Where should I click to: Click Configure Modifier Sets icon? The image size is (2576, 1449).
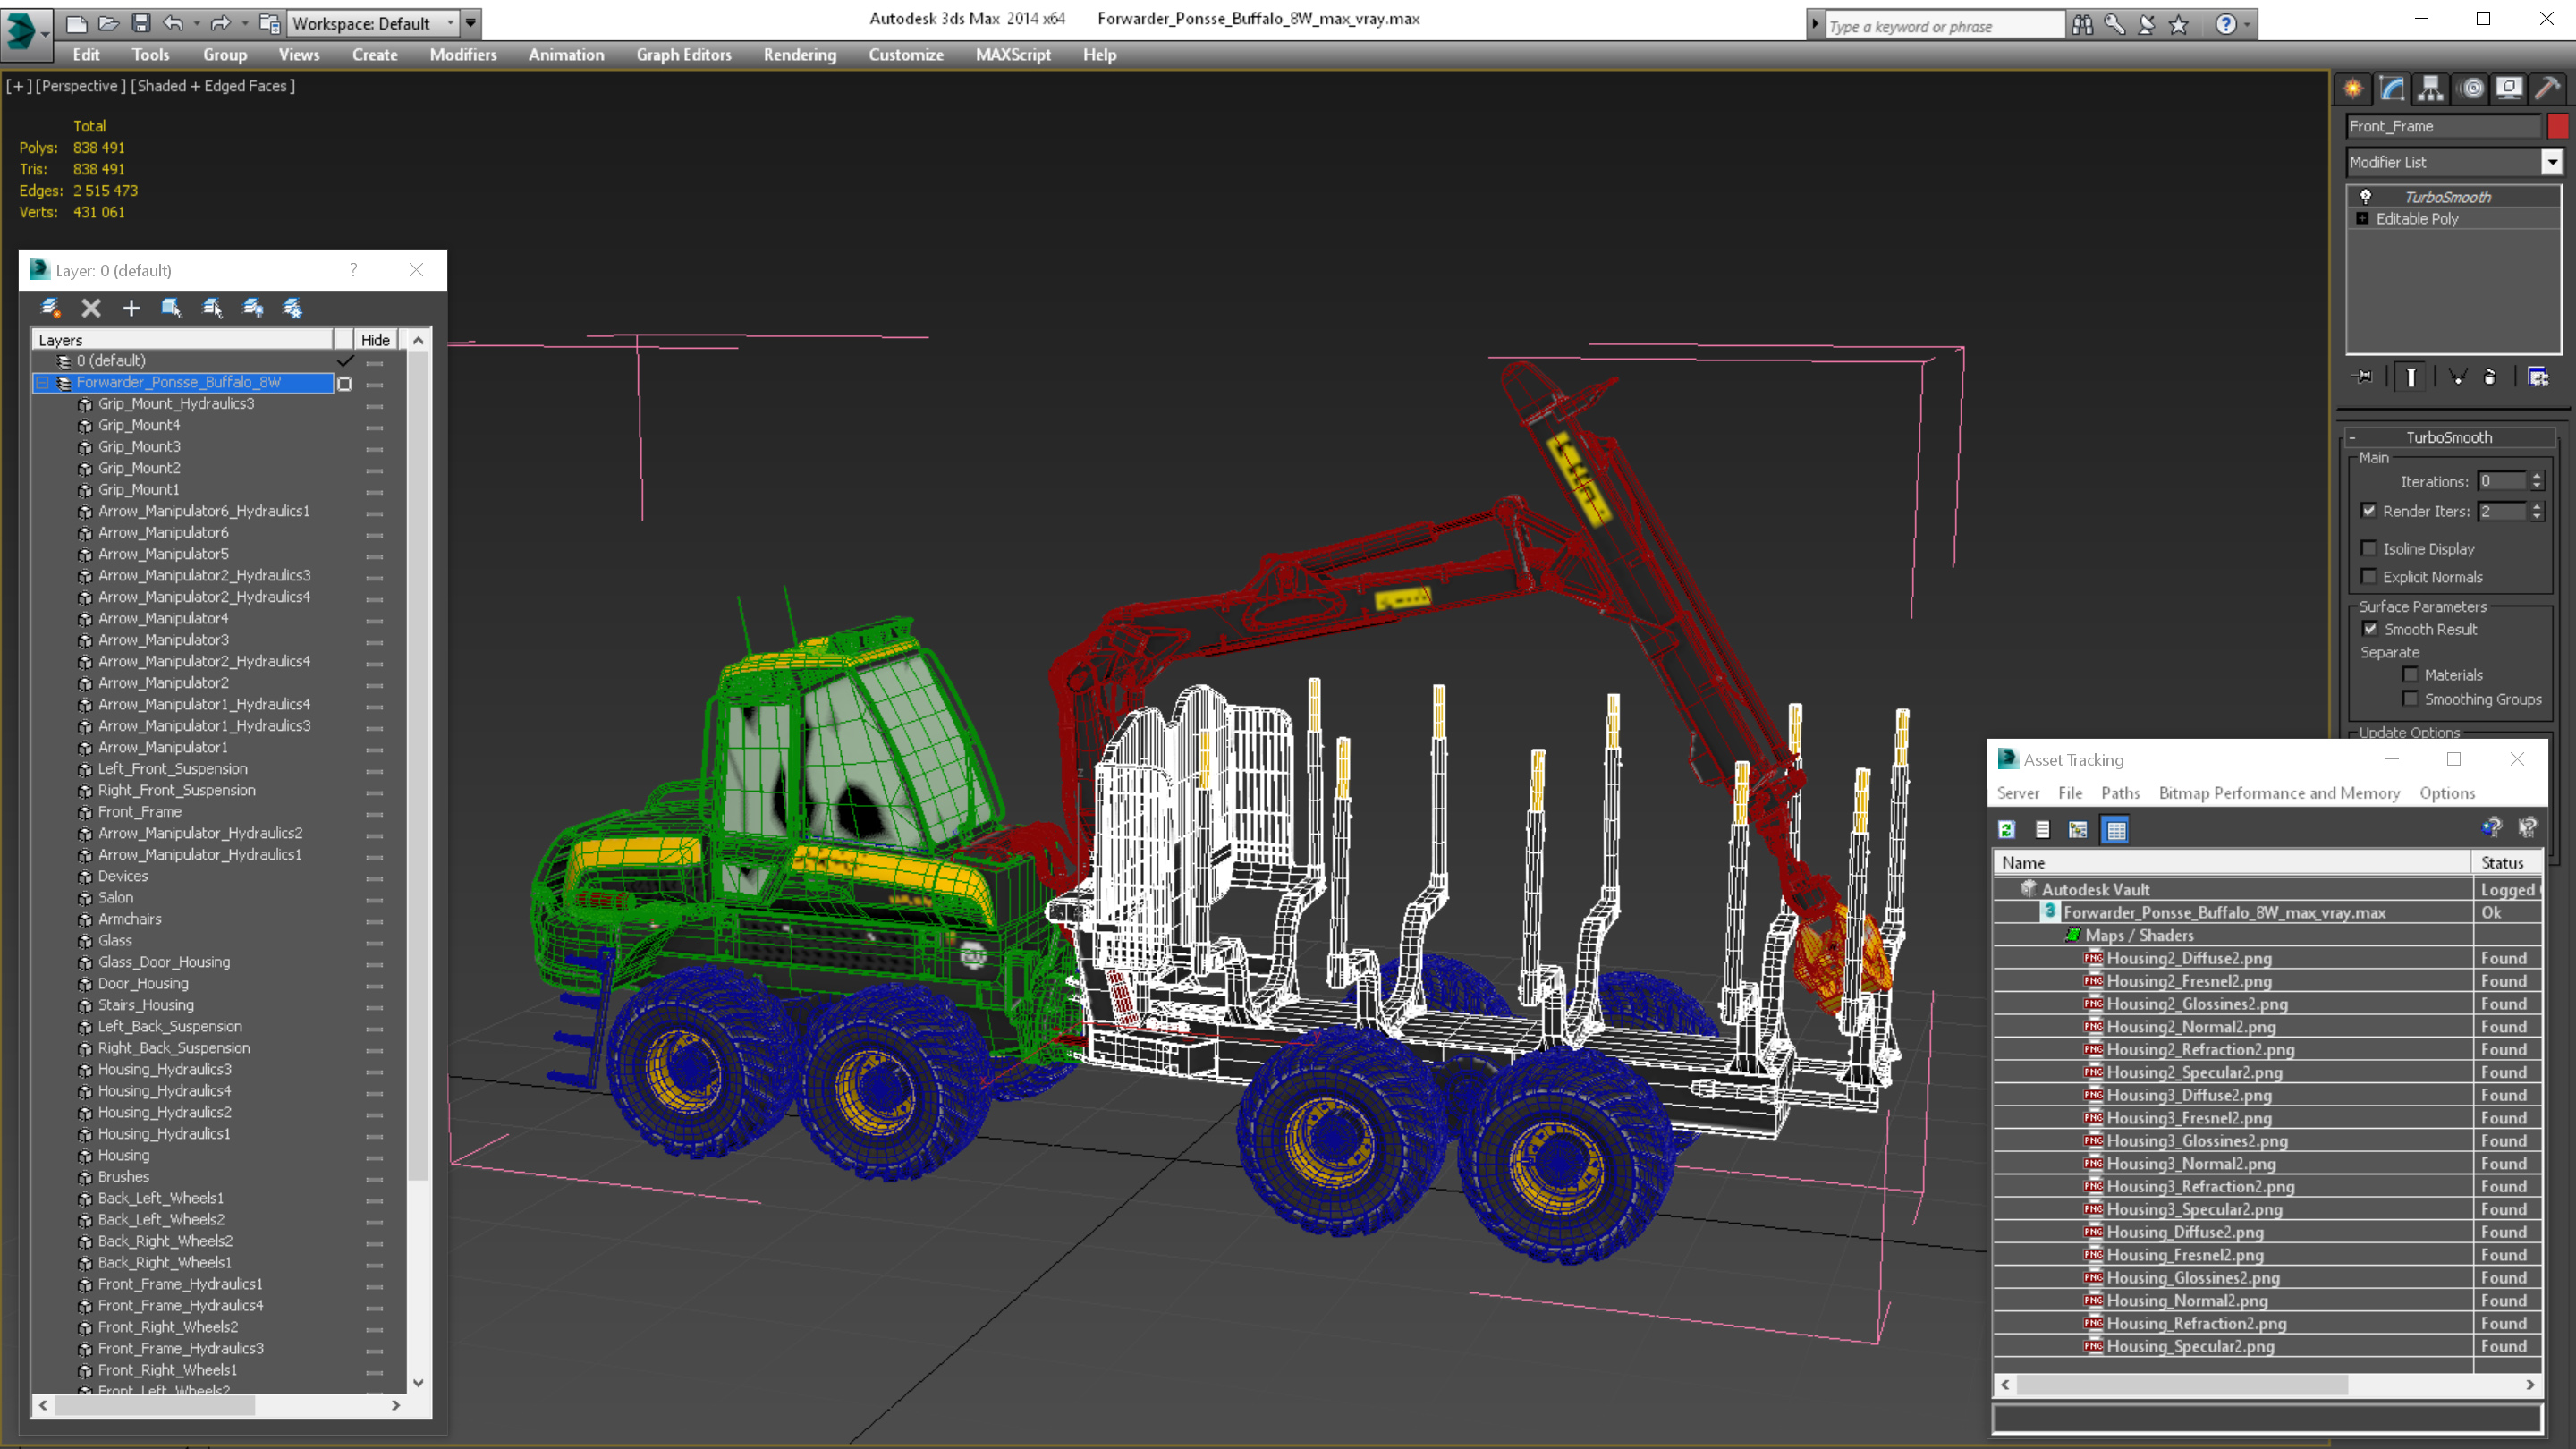pyautogui.click(x=2538, y=377)
